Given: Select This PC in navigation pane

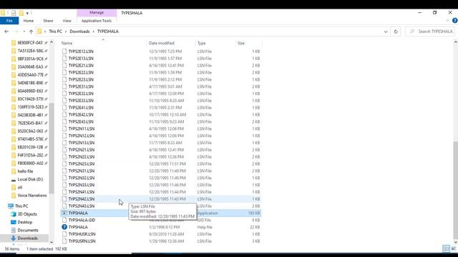Looking at the screenshot, I should [21, 206].
